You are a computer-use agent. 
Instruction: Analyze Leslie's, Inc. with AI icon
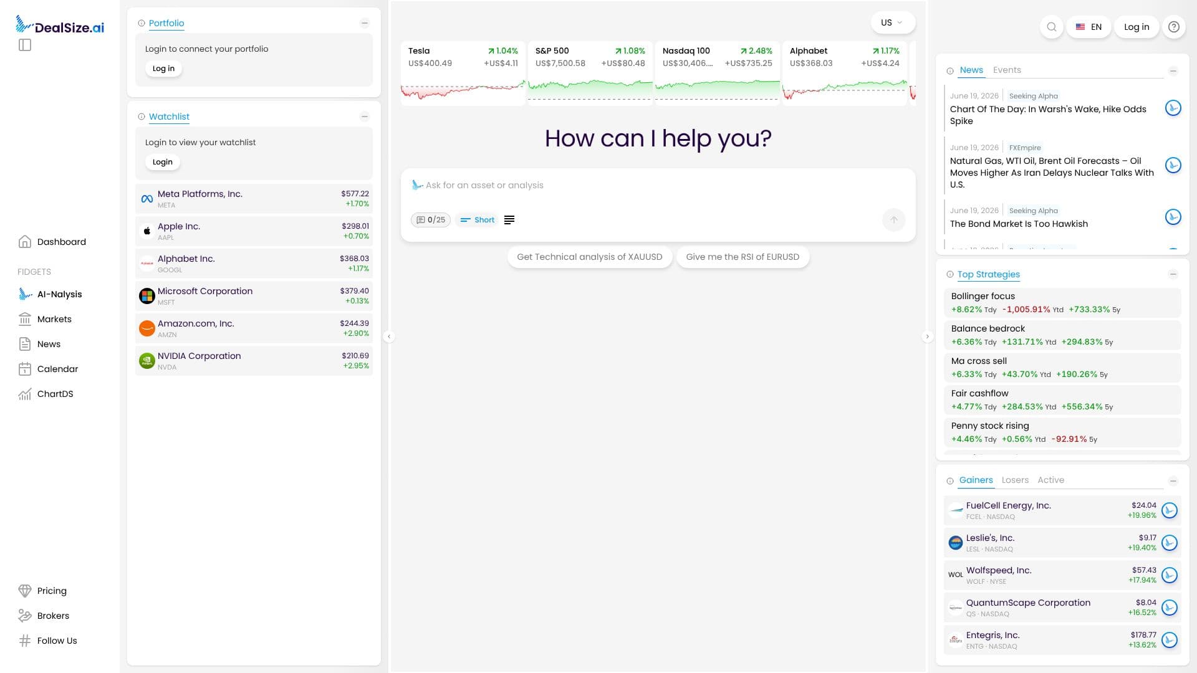[1170, 543]
